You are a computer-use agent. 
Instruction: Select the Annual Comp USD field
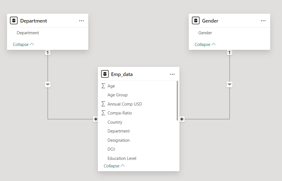click(x=125, y=104)
